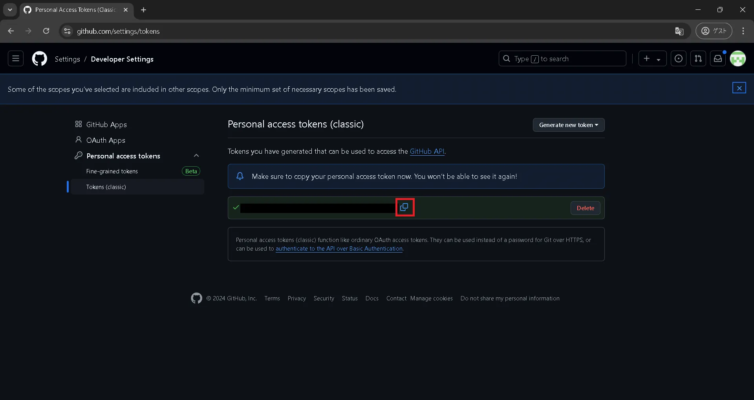754x400 pixels.
Task: Open the authenticate to the API over Basic Authentication link
Action: click(x=339, y=249)
